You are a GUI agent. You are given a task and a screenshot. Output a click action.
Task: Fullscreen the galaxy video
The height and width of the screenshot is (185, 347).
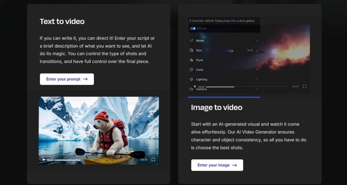pyautogui.click(x=305, y=87)
